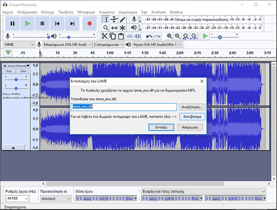The height and width of the screenshot is (210, 277).
Task: Click the Fit Project zoom icon
Action: pyautogui.click(x=194, y=36)
